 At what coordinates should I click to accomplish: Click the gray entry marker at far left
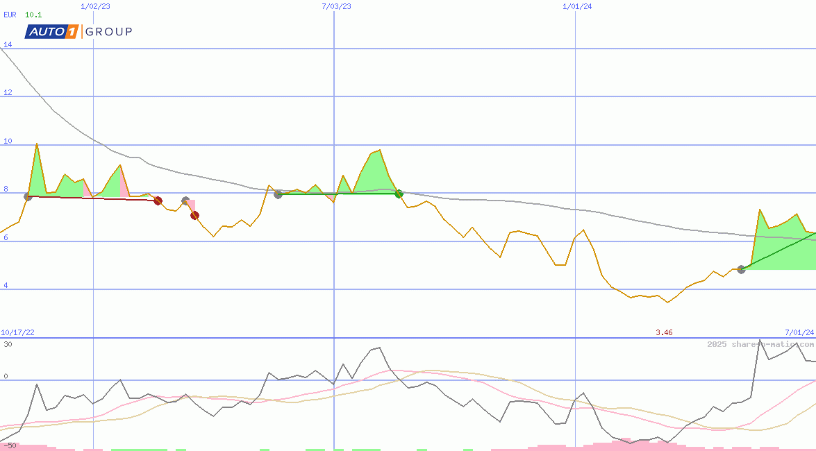coord(28,197)
